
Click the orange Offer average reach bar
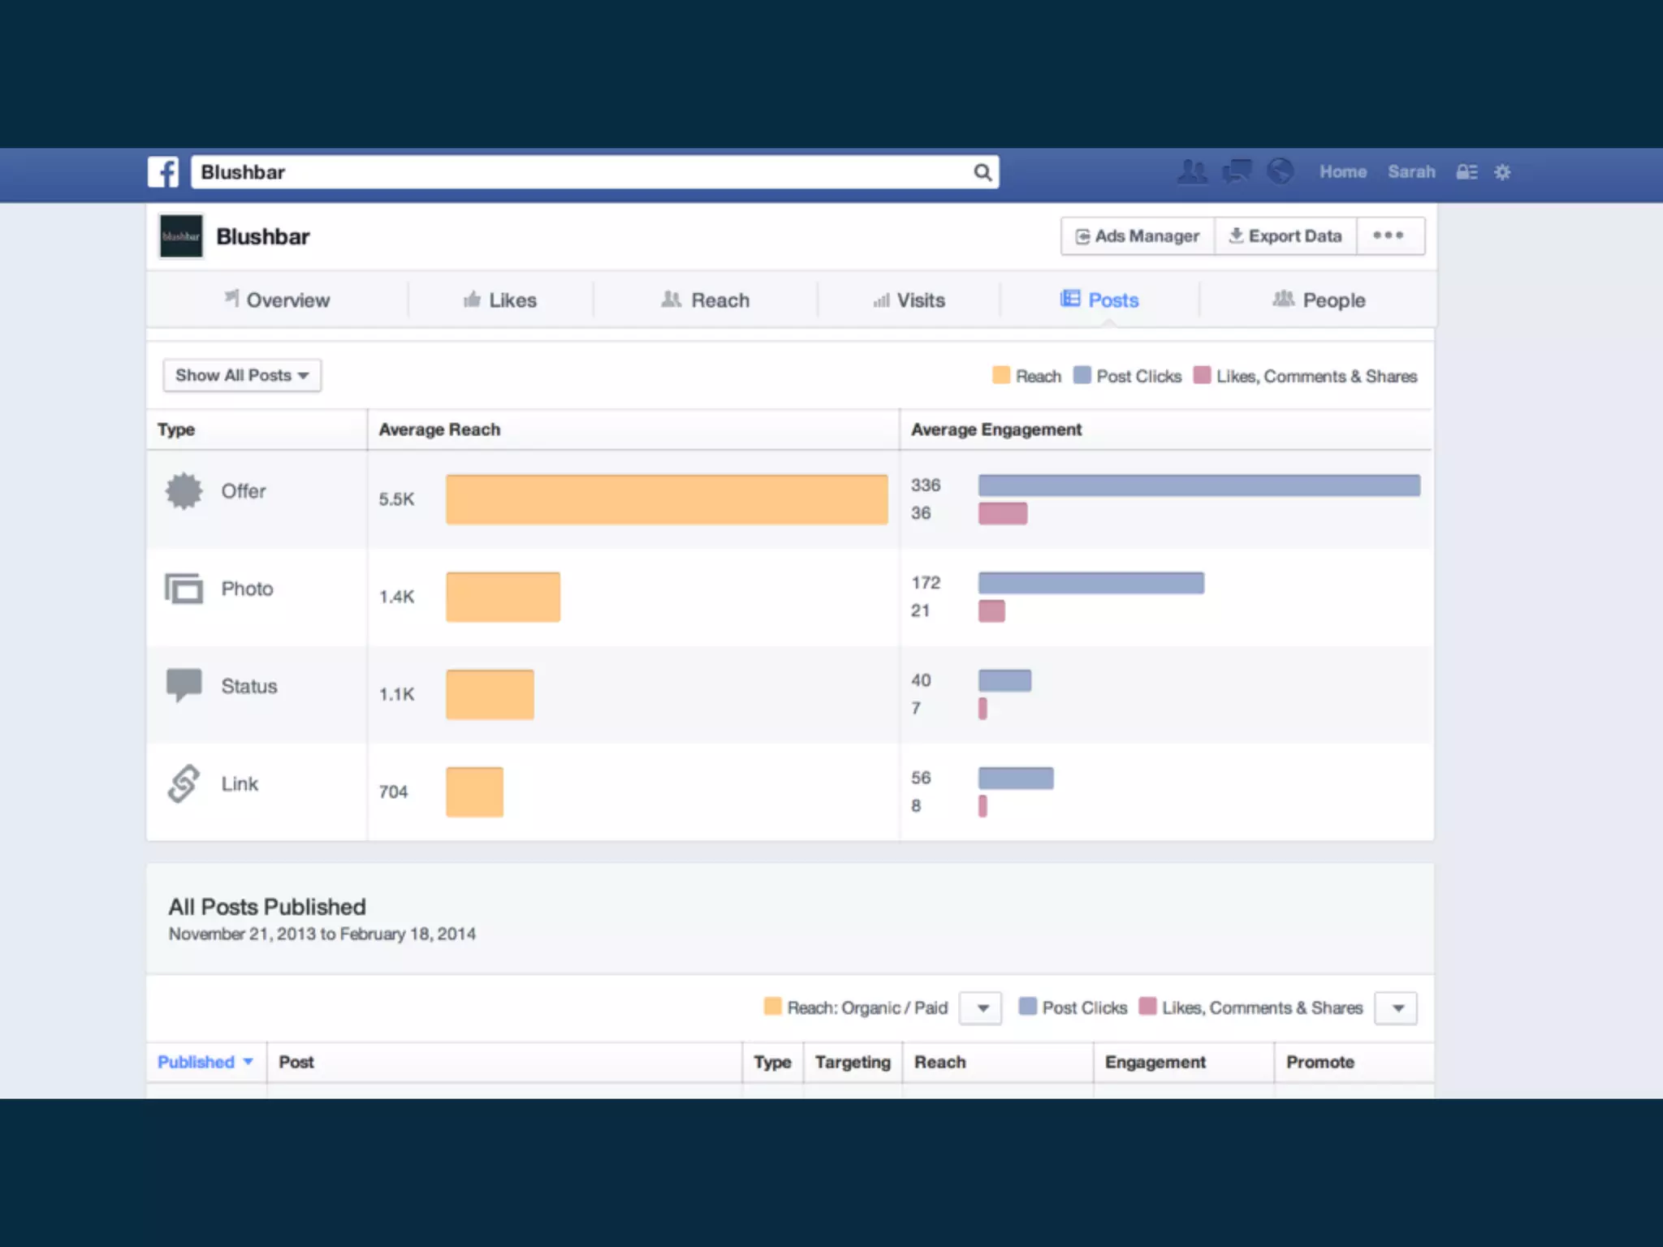pos(666,499)
